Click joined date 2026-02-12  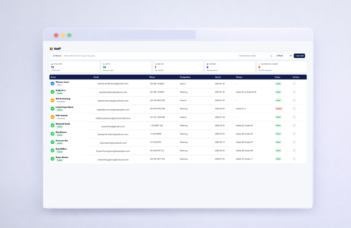coord(220,142)
